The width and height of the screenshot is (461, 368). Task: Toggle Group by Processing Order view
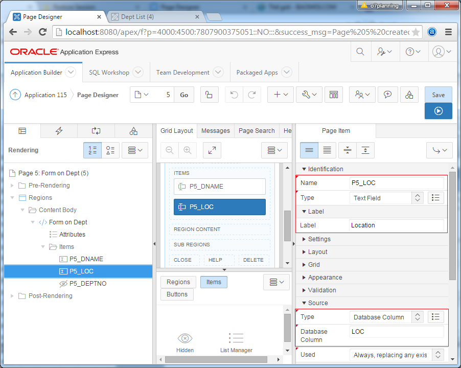click(93, 150)
